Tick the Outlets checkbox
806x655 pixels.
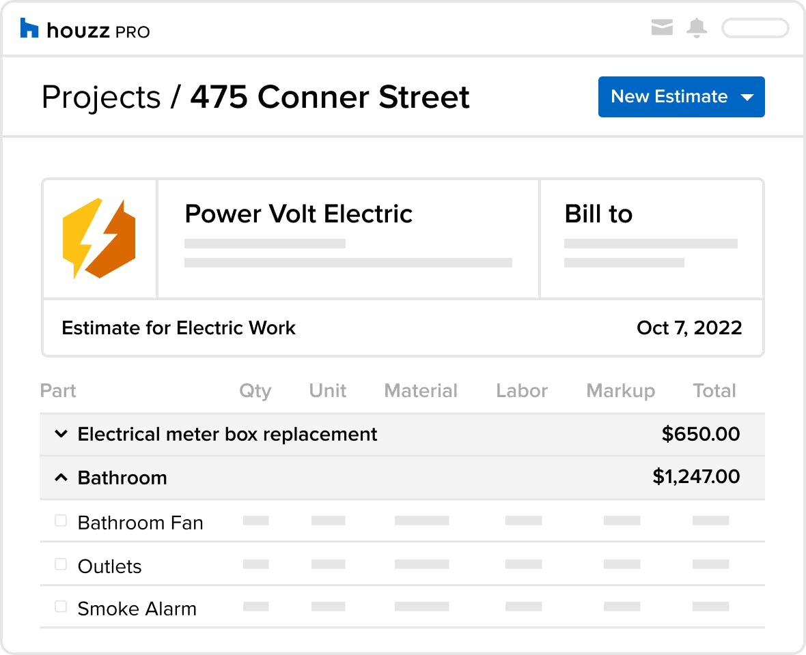61,564
